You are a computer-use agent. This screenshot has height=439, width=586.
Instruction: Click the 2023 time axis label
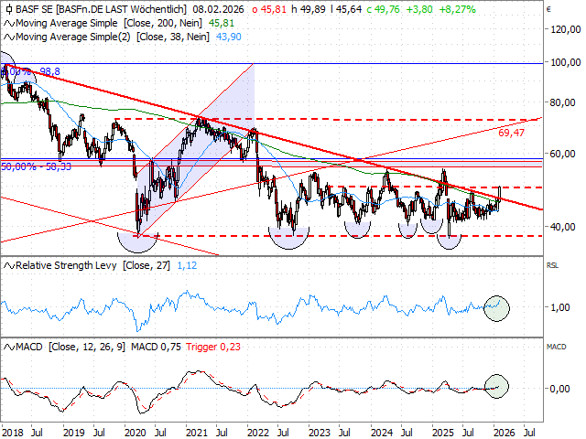pyautogui.click(x=320, y=433)
